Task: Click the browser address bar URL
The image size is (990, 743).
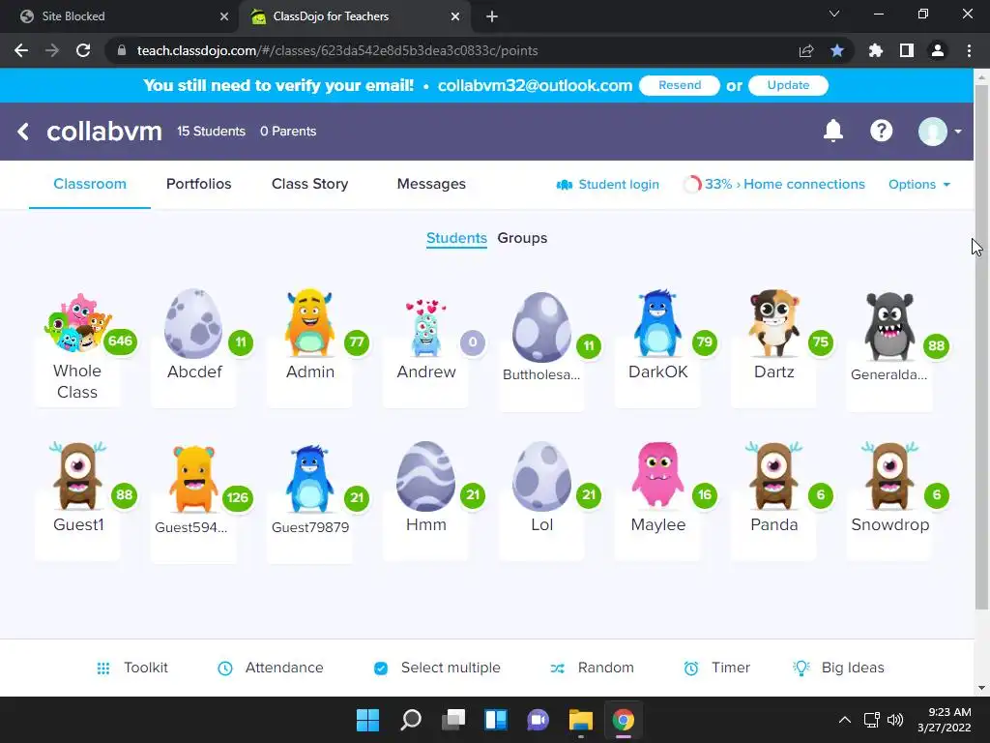Action: tap(337, 50)
